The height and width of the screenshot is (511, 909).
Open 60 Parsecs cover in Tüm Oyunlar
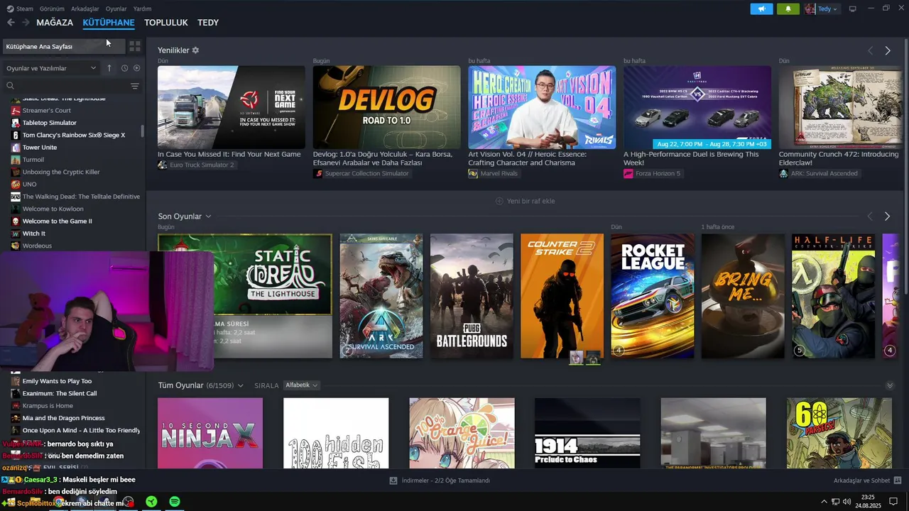point(839,433)
